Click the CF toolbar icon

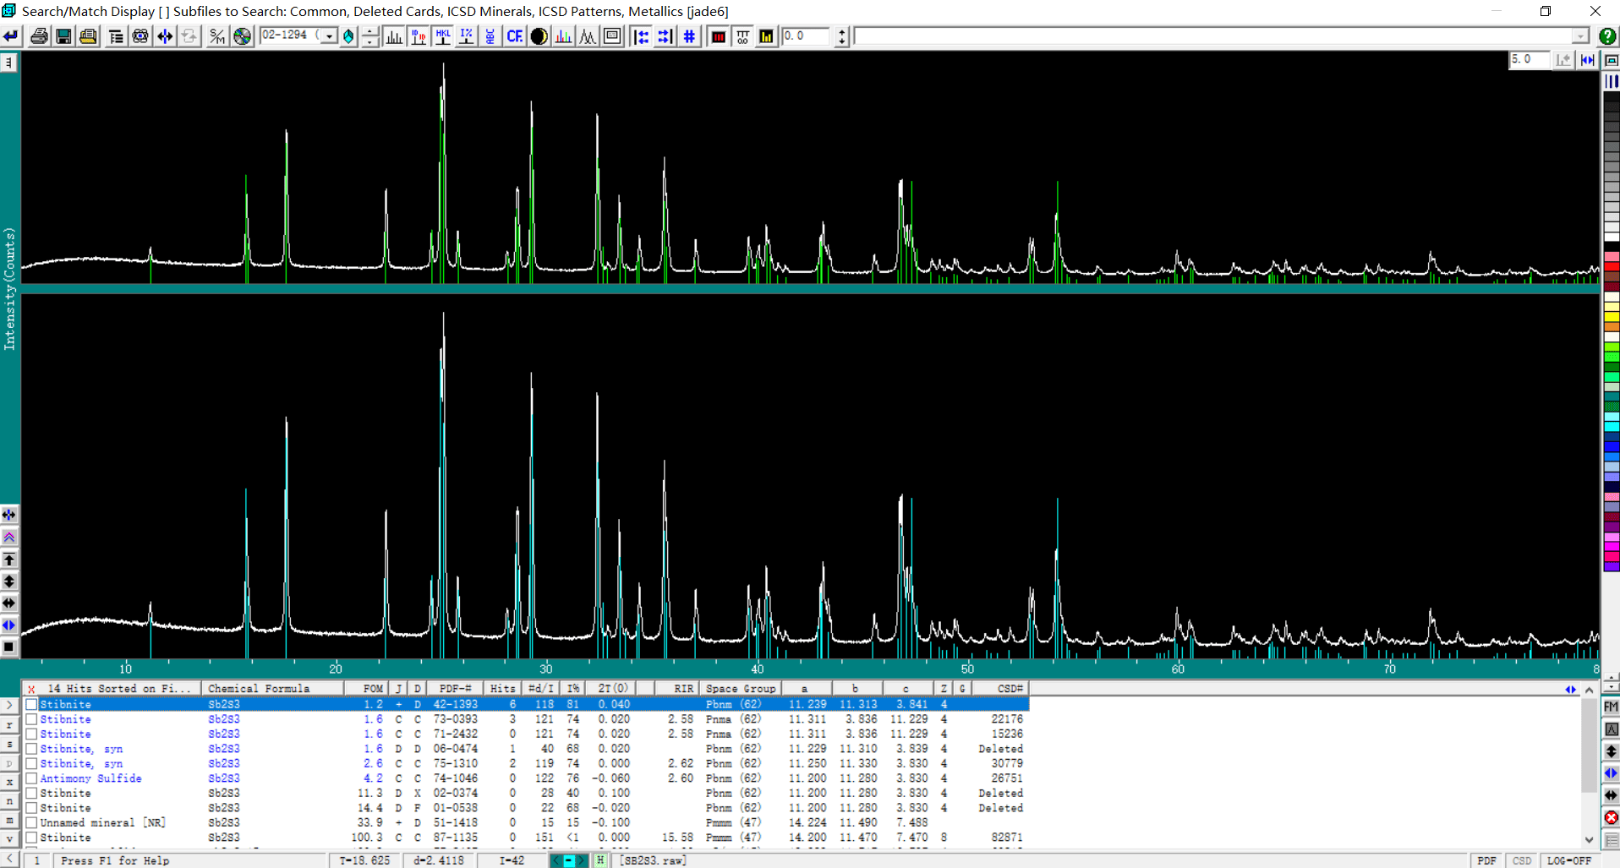pos(514,36)
